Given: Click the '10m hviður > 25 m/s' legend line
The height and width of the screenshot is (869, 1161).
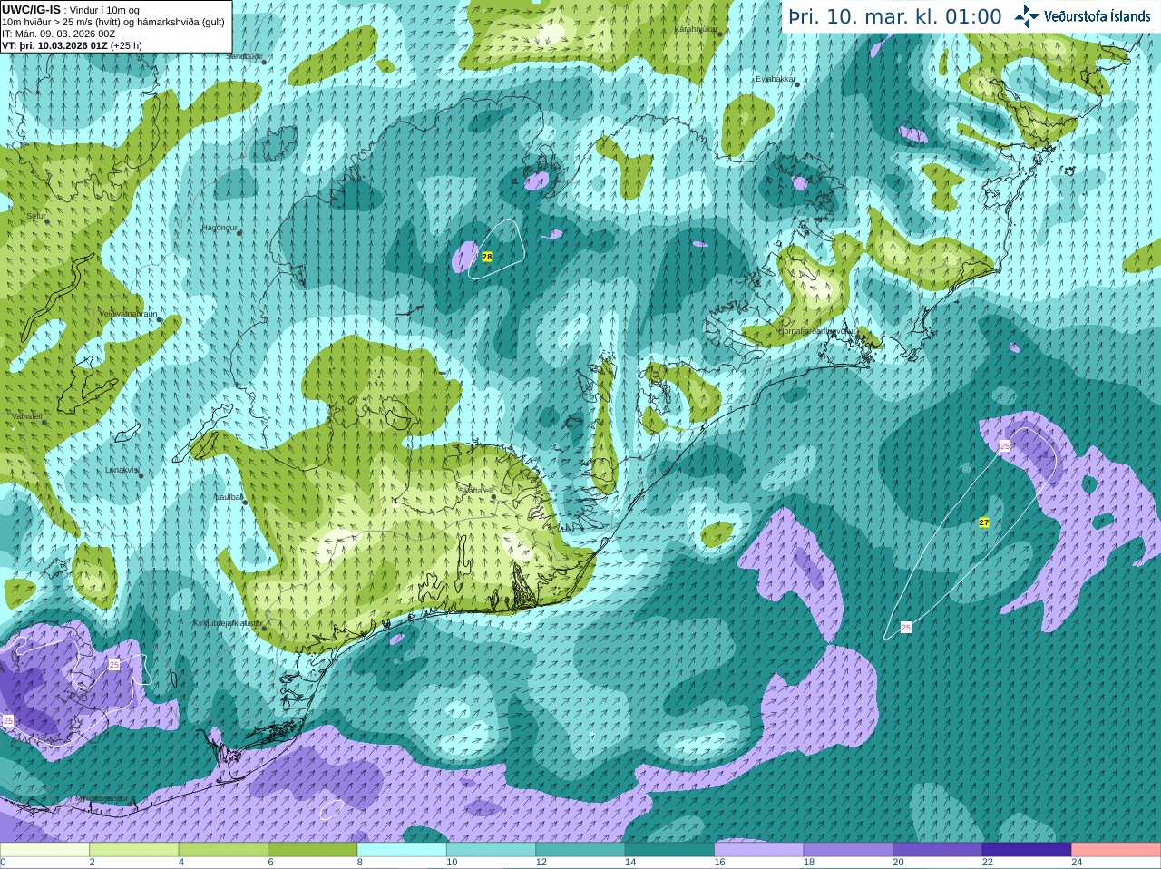Looking at the screenshot, I should [113, 22].
